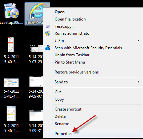Click the Microsoft Security Essentials castle icon
Viewport: 143px width, 139px height.
48,48
